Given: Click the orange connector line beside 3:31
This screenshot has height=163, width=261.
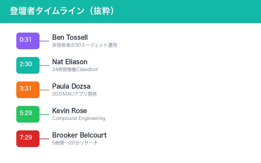Looking at the screenshot, I should pyautogui.click(x=44, y=90).
